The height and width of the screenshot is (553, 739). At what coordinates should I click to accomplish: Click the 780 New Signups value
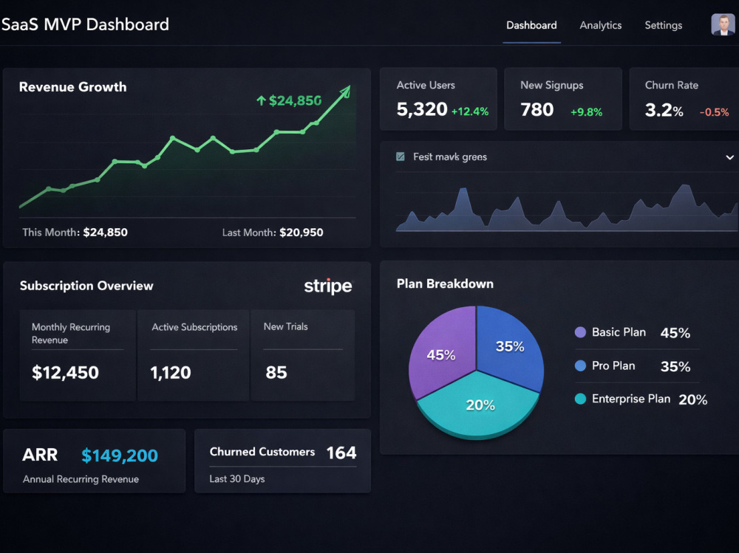537,110
